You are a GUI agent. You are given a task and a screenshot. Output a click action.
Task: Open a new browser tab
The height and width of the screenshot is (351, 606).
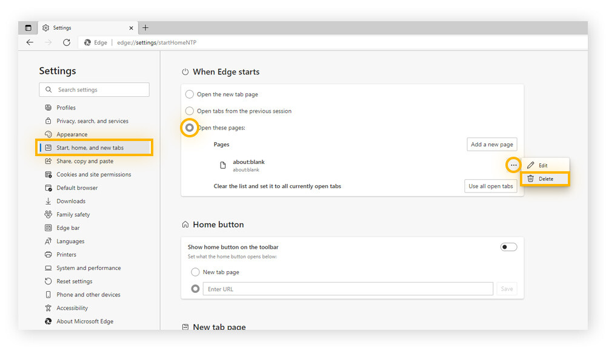tap(145, 28)
